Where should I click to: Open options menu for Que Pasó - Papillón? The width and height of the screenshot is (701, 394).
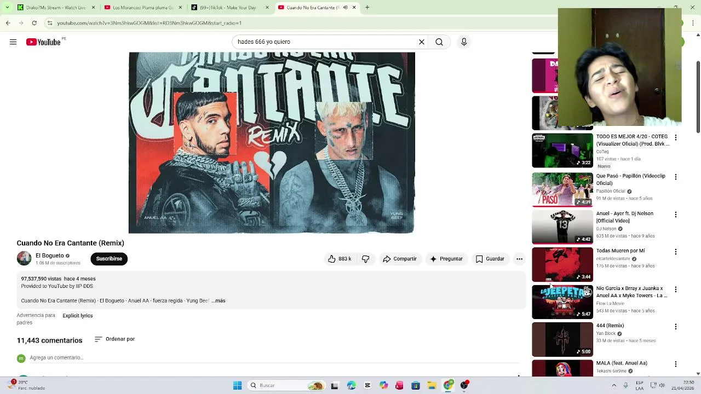click(676, 177)
